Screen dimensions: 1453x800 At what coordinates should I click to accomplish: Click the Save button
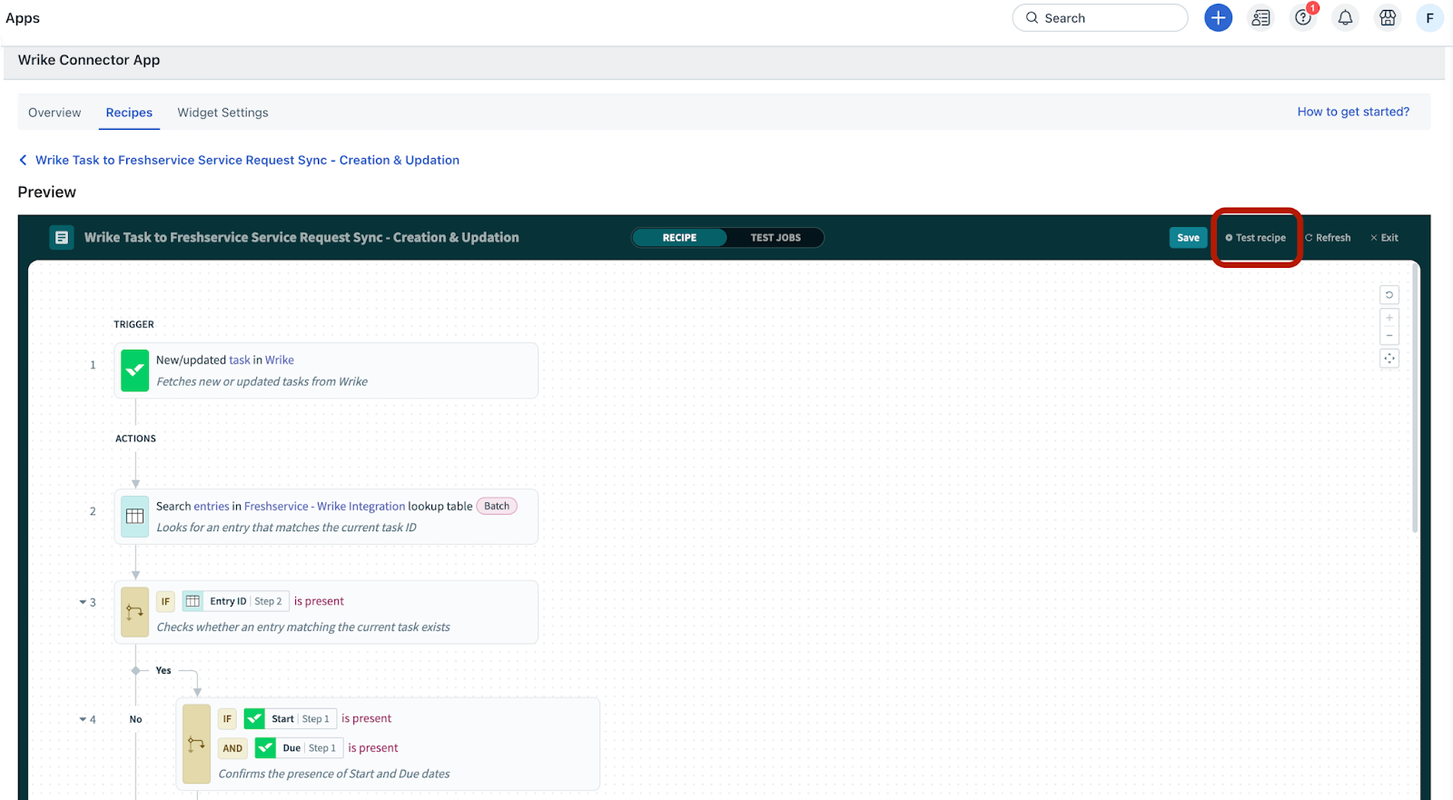pos(1188,238)
